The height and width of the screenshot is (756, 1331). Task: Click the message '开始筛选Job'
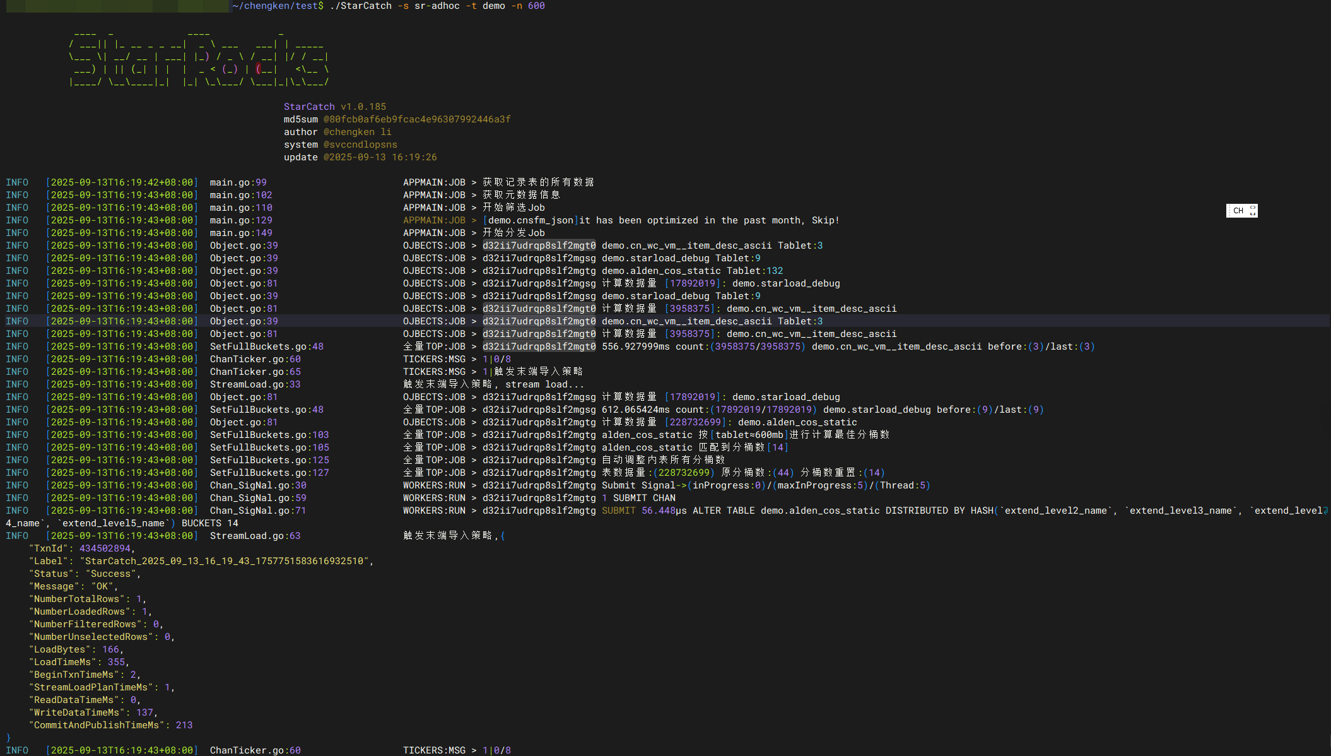pyautogui.click(x=513, y=208)
